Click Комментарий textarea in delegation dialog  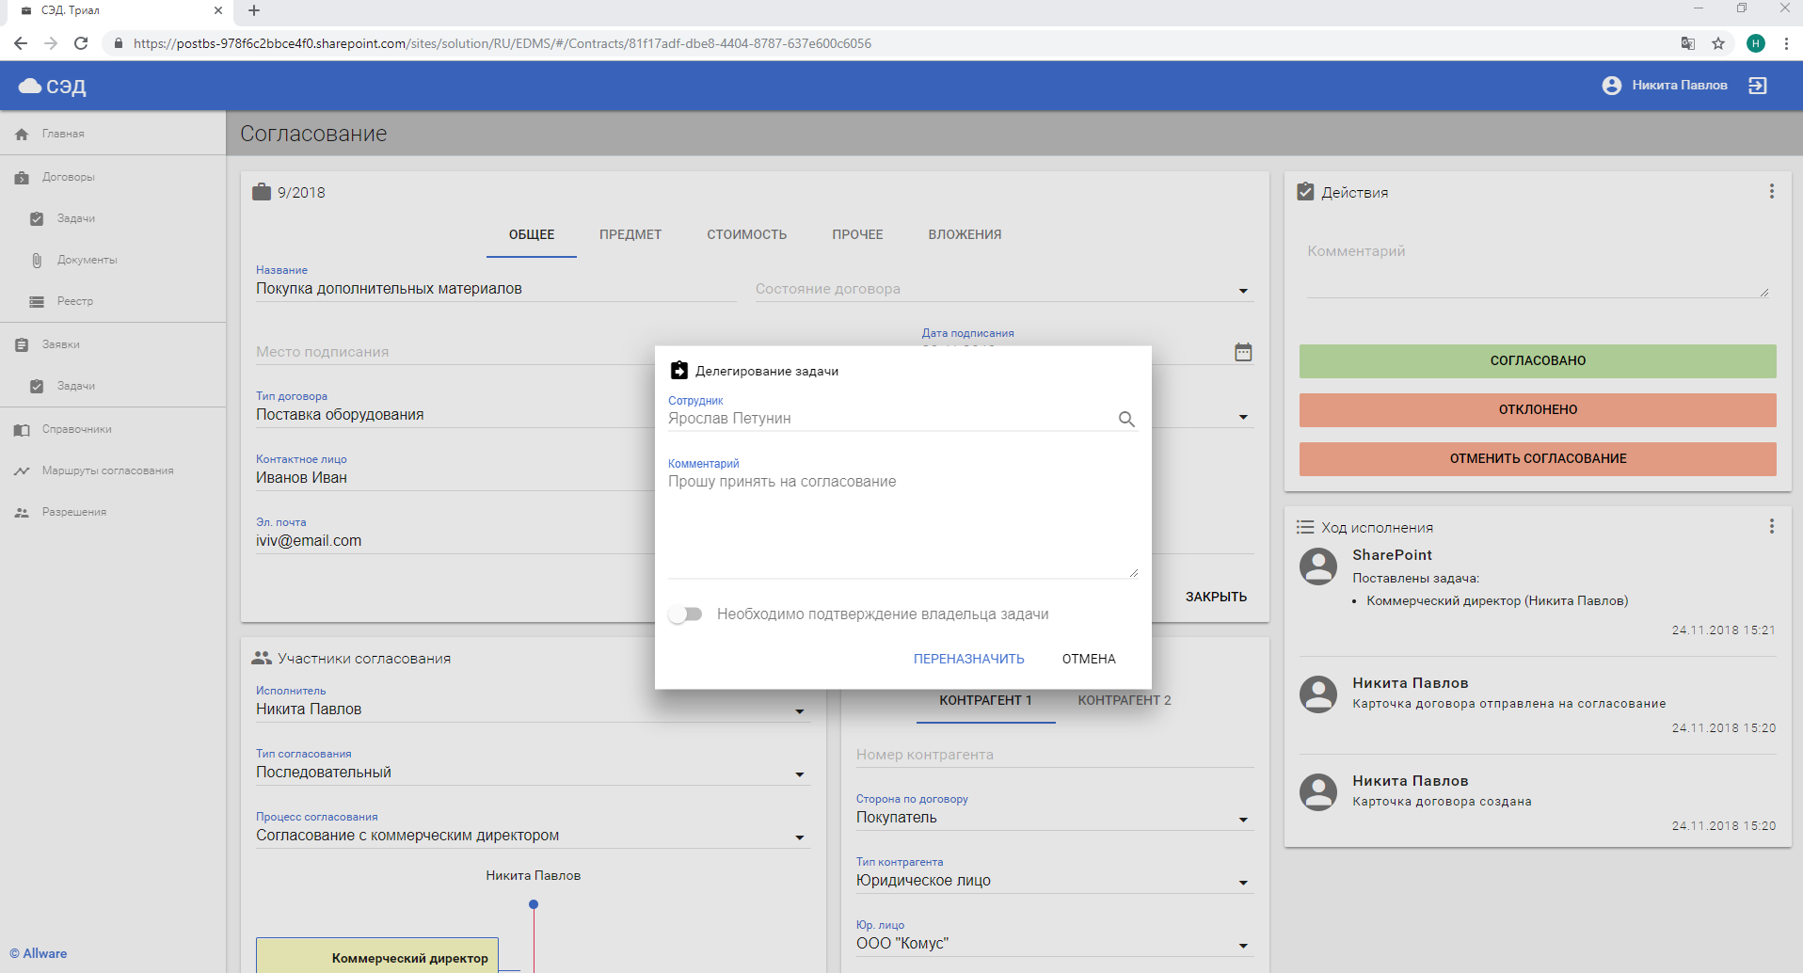(x=902, y=524)
